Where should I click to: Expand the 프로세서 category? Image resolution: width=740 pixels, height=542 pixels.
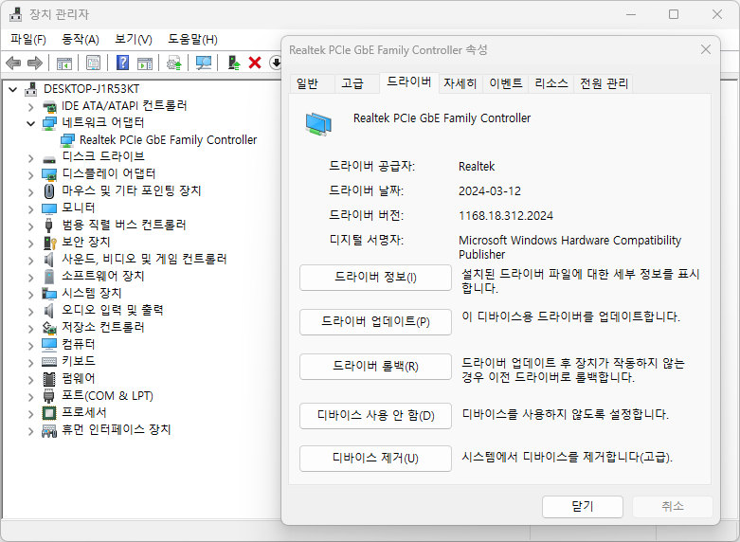tap(30, 414)
